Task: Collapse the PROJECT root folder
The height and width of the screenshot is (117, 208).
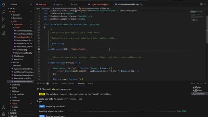Action: (x=13, y=8)
